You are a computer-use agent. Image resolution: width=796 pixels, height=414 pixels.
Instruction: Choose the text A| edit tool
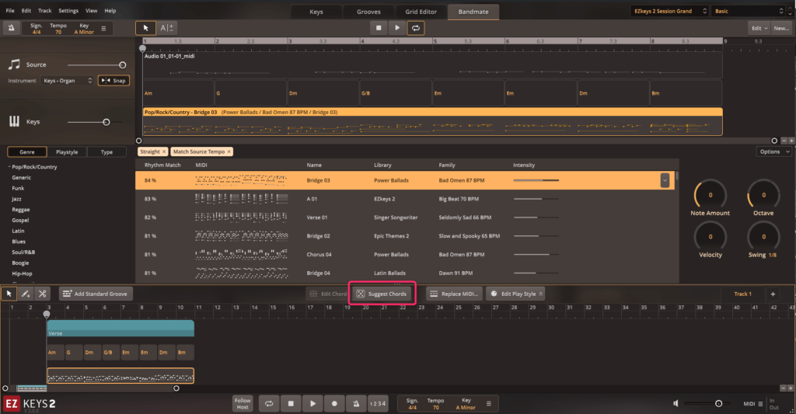[166, 28]
